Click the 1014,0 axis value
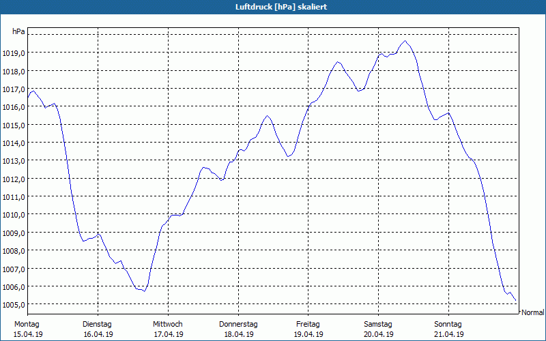Image resolution: width=546 pixels, height=341 pixels. 14,143
